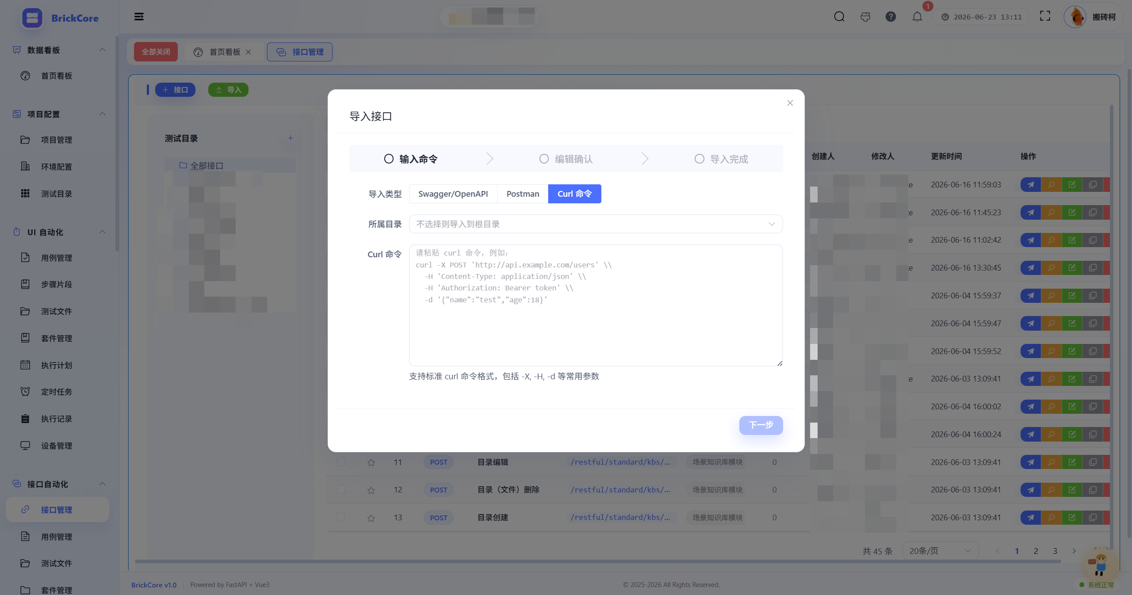Collapse the 数据看板 menu group
Image resolution: width=1132 pixels, height=595 pixels.
[102, 50]
